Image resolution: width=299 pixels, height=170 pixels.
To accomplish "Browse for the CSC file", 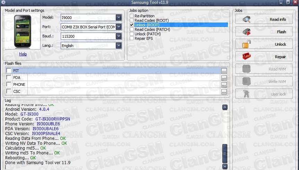I will point(224,92).
